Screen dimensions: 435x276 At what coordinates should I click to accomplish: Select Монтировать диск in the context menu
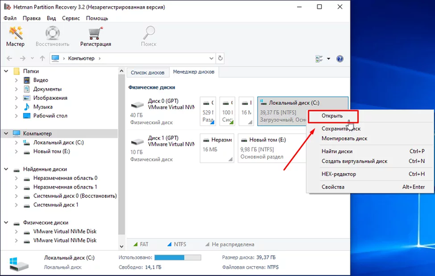click(x=344, y=138)
